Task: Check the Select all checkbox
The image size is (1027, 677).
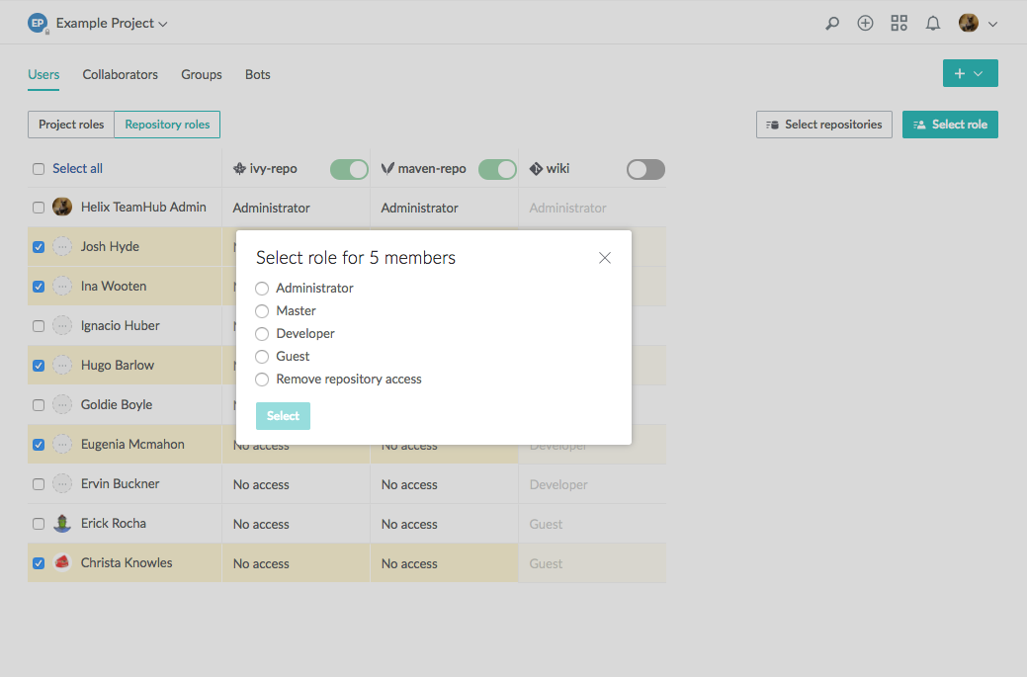Action: (x=39, y=169)
